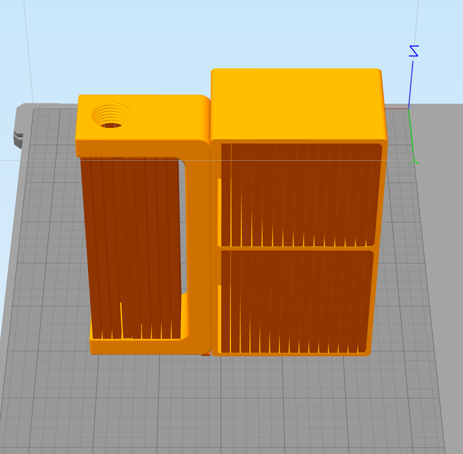Select the vertical arm joining both blocks
This screenshot has width=463, height=454.
point(199,242)
